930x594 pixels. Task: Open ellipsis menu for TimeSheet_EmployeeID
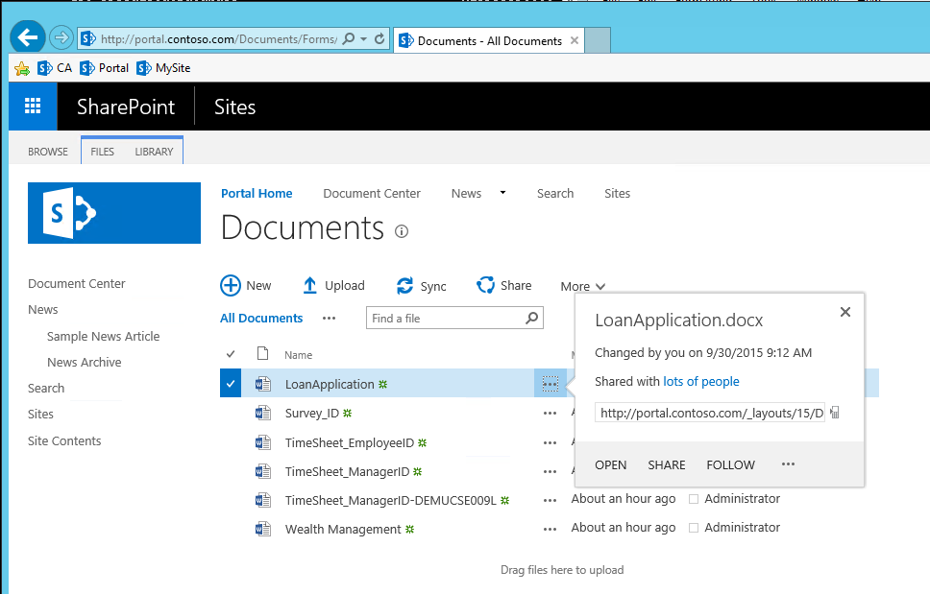pyautogui.click(x=550, y=443)
